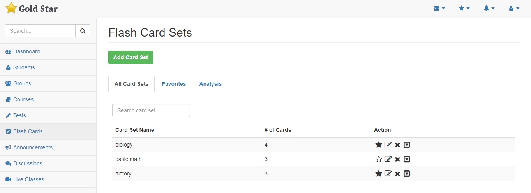531x193 pixels.
Task: Open the Analysis tab
Action: [x=210, y=84]
